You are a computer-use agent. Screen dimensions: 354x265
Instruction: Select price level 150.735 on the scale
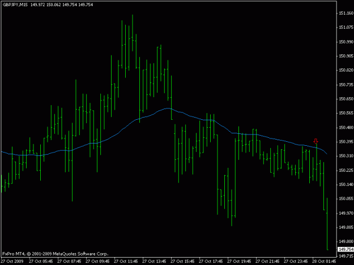click(346, 85)
